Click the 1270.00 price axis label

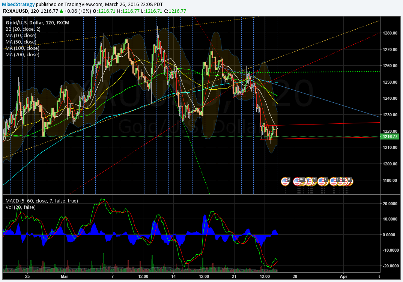coord(390,49)
